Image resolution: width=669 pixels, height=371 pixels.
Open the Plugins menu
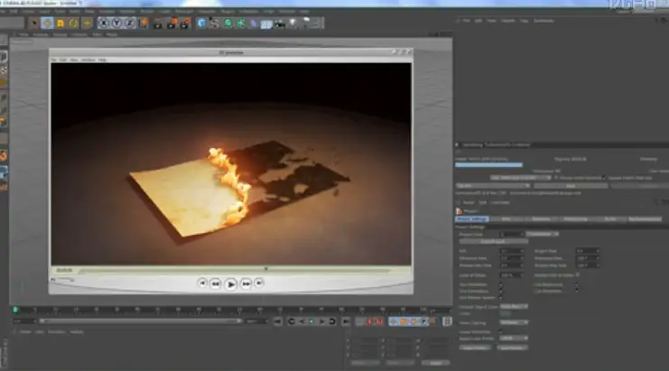[228, 12]
